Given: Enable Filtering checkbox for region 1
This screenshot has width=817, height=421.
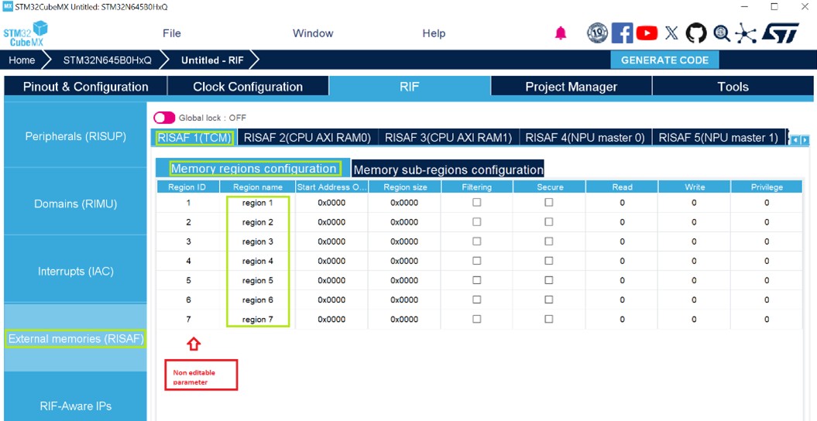Looking at the screenshot, I should tap(477, 203).
